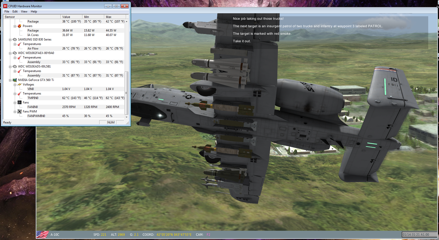Collapse the NVIDIA GeForce GTX 560 Ti node
439x240 pixels.
point(10,80)
